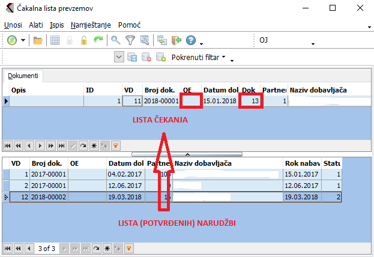This screenshot has width=374, height=257.
Task: Select order row 2018-00002 in lower list
Action: [x=47, y=196]
